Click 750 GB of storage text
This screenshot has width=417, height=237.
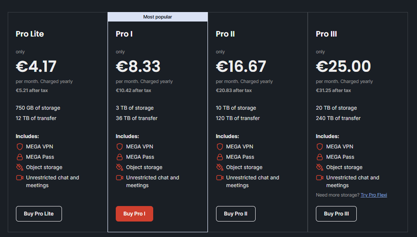[x=38, y=108]
